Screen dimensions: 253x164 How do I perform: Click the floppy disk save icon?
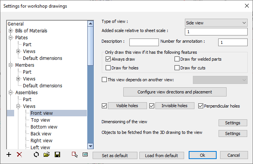(x=57, y=155)
